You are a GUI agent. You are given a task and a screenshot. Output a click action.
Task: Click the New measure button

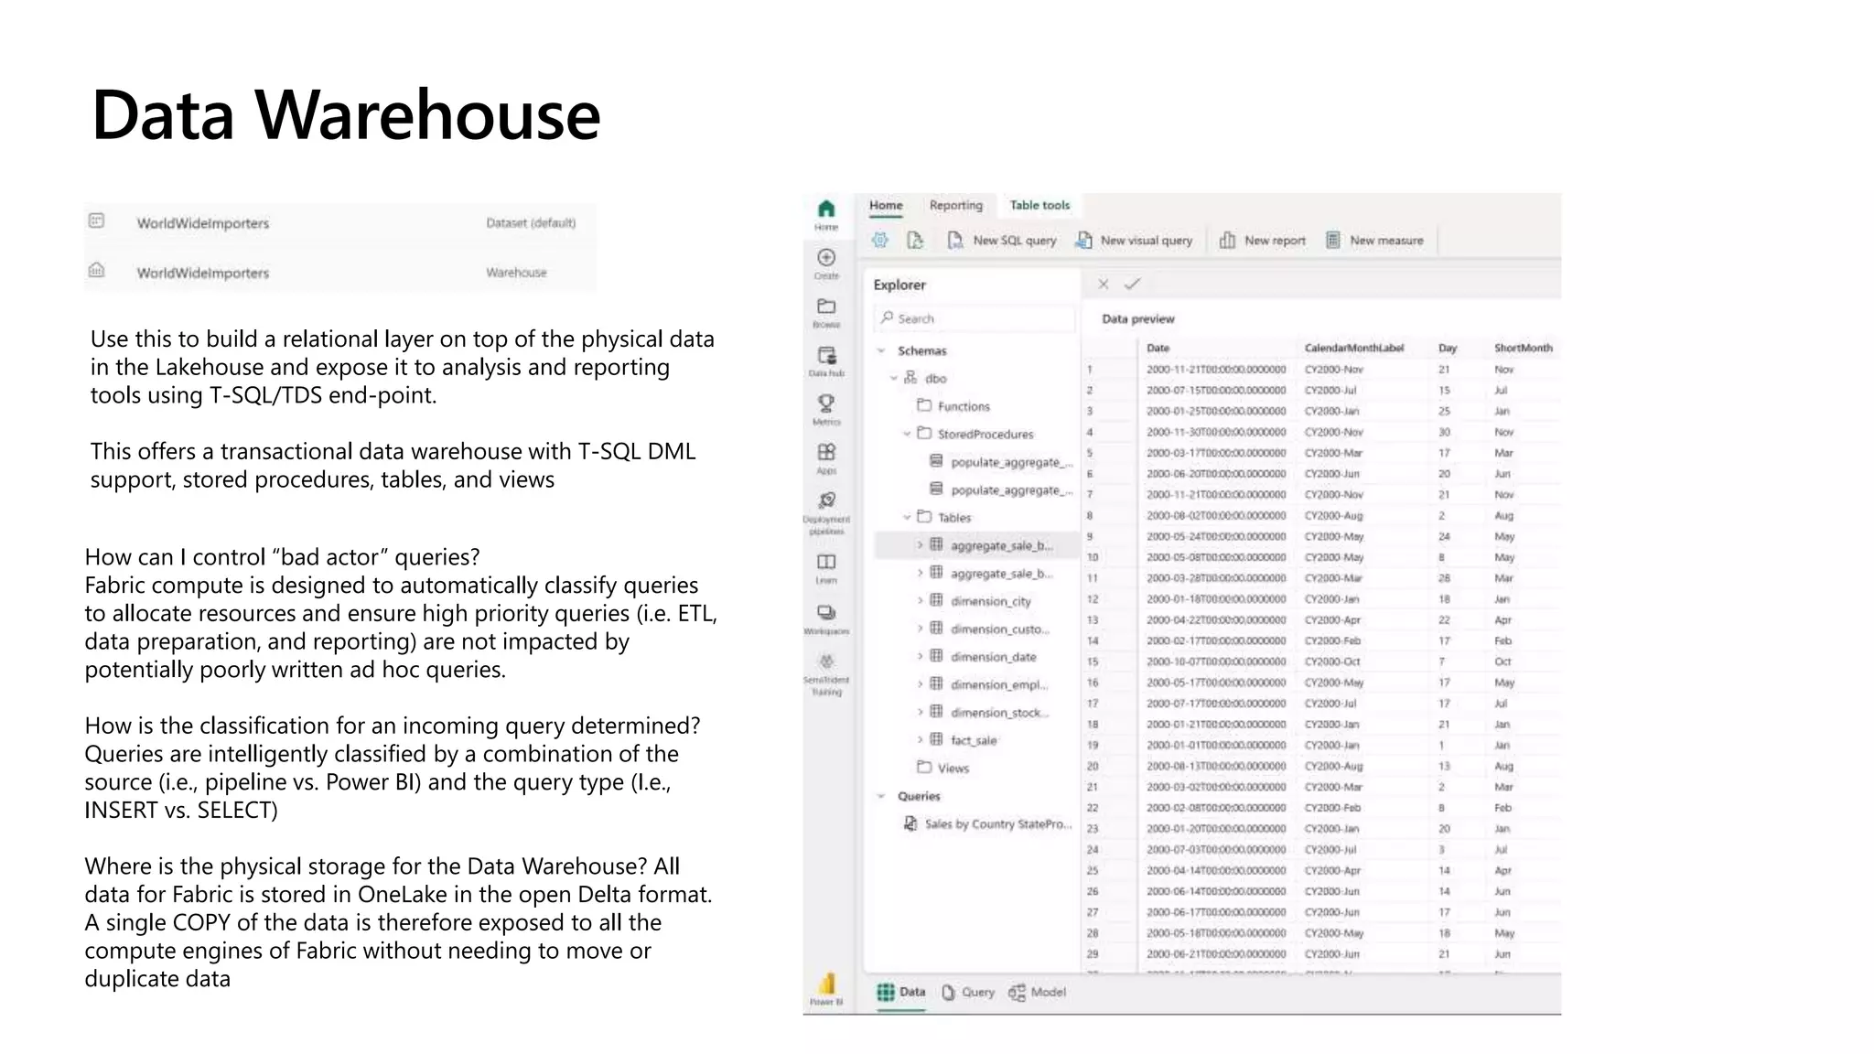pos(1374,240)
